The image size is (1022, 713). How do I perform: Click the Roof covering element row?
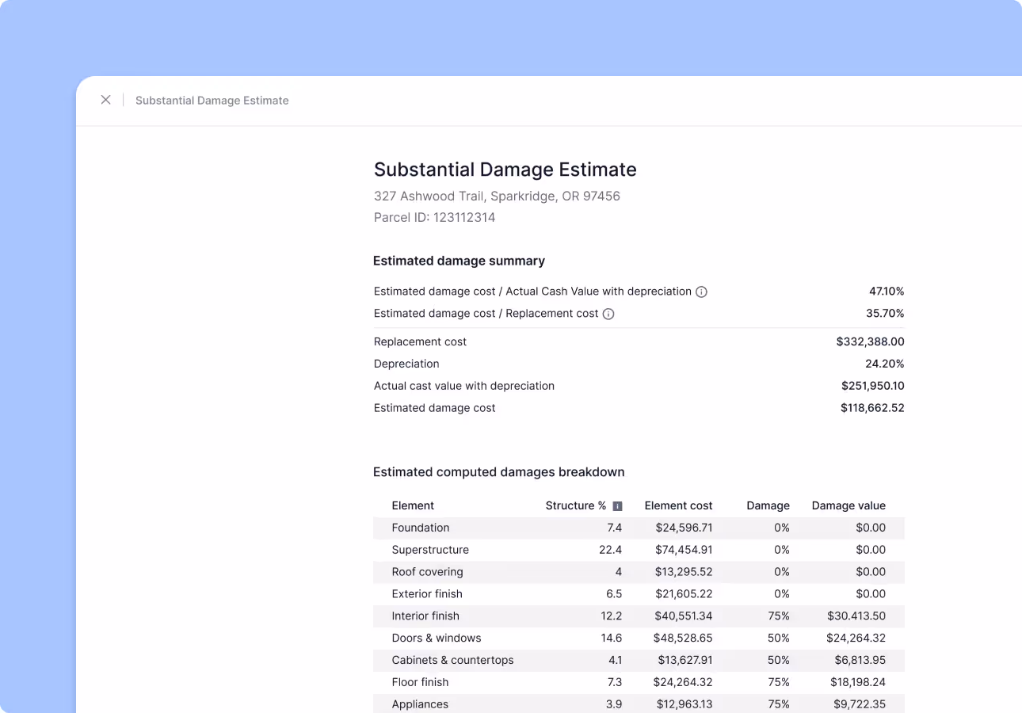[x=639, y=572]
